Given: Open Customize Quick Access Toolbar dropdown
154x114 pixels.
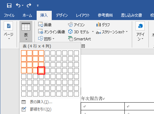Looking at the screenshot, I should (38, 6).
